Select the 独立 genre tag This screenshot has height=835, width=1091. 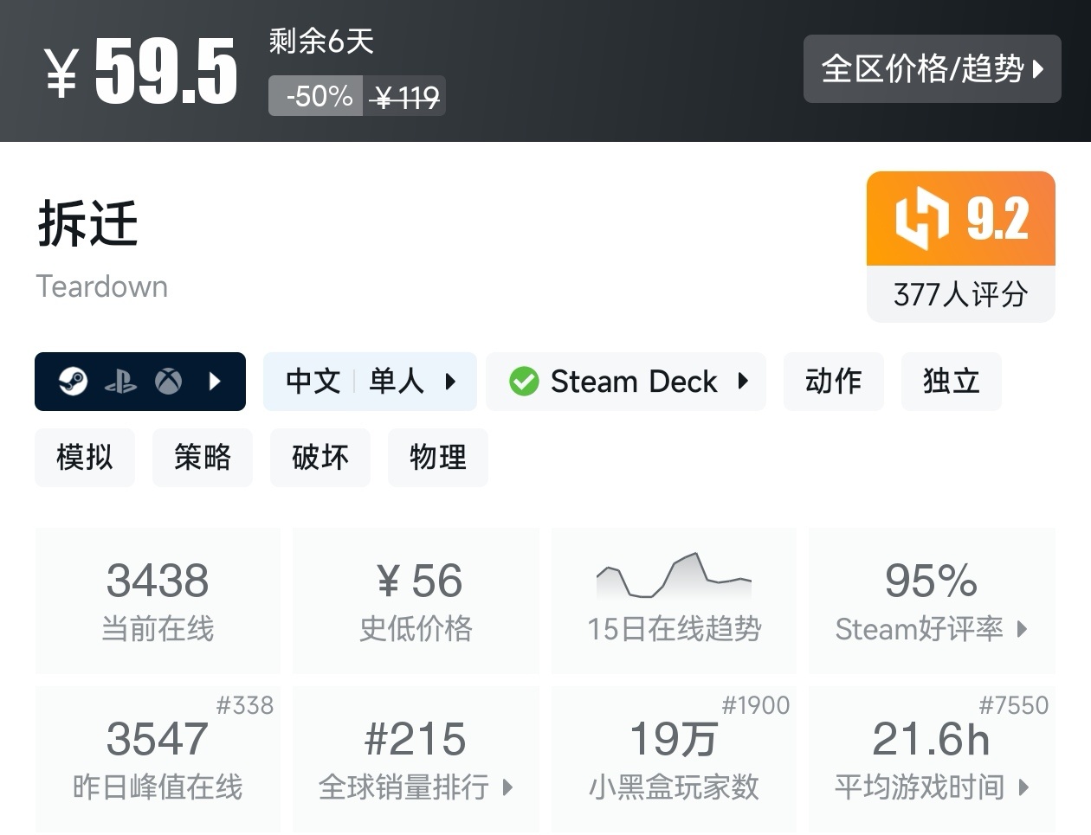[951, 381]
